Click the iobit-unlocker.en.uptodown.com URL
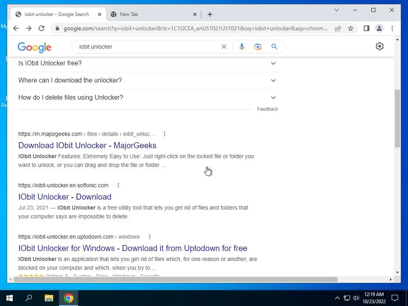408x306 pixels. (x=66, y=237)
